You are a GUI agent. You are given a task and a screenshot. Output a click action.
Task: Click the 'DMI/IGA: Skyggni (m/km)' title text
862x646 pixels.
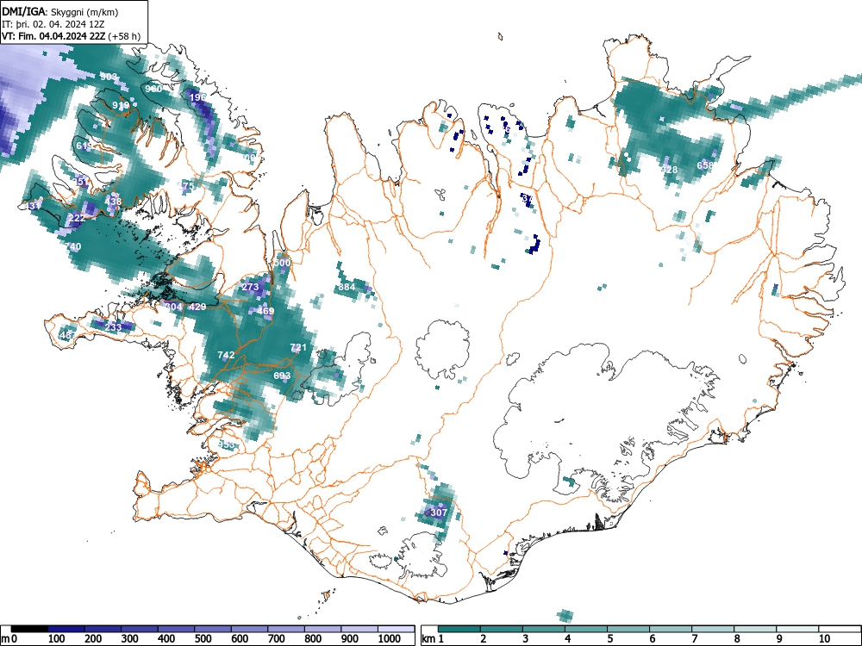click(60, 11)
